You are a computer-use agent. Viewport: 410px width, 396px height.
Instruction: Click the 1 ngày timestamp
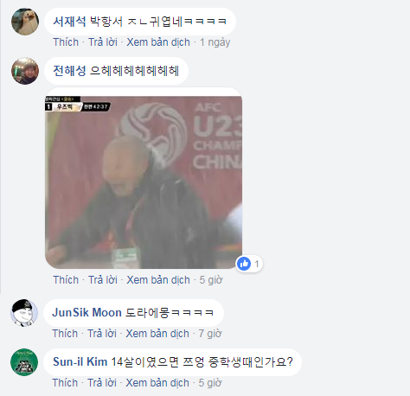pyautogui.click(x=215, y=42)
